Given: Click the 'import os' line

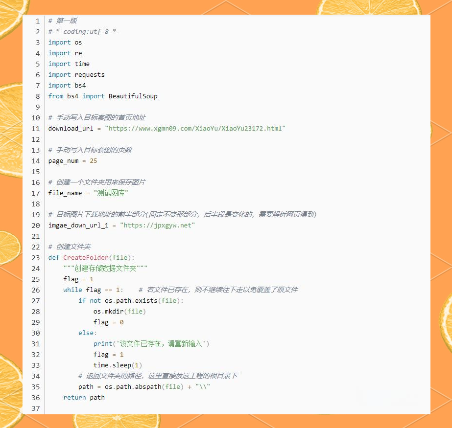Looking at the screenshot, I should pyautogui.click(x=65, y=43).
